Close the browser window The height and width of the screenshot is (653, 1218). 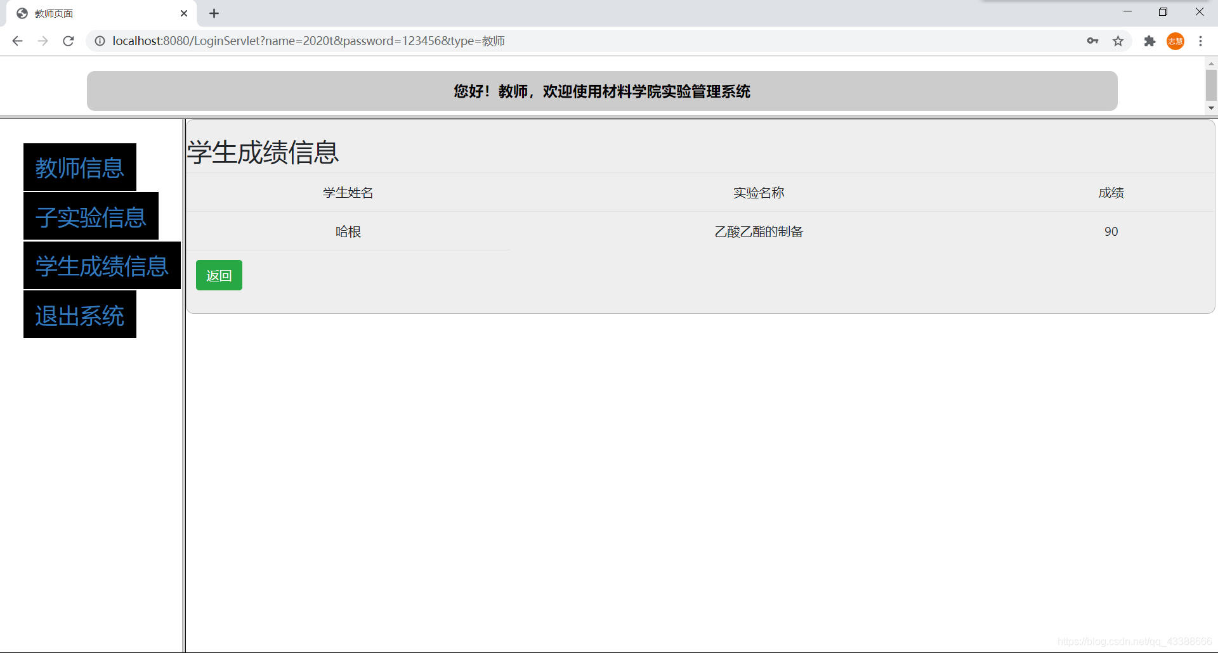1199,11
